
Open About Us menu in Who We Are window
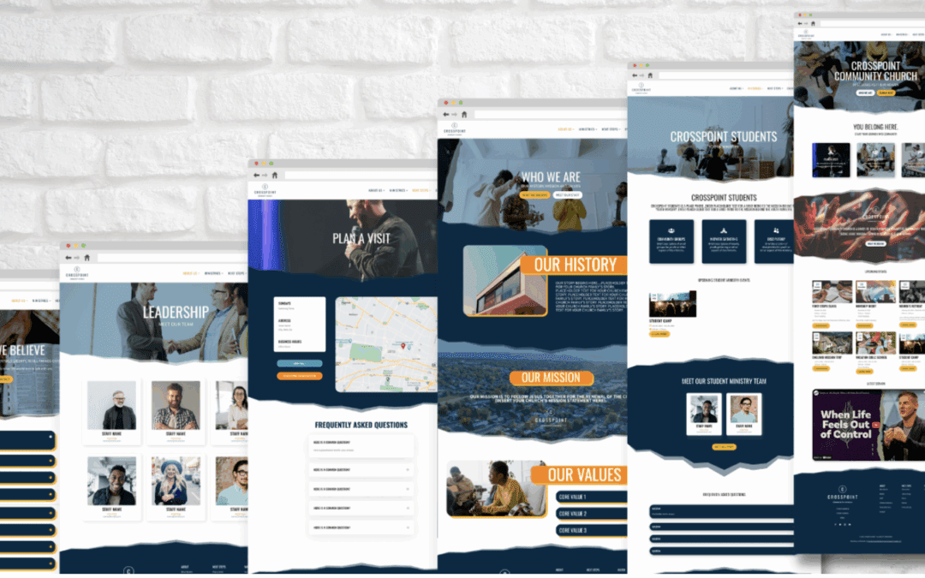(x=566, y=129)
